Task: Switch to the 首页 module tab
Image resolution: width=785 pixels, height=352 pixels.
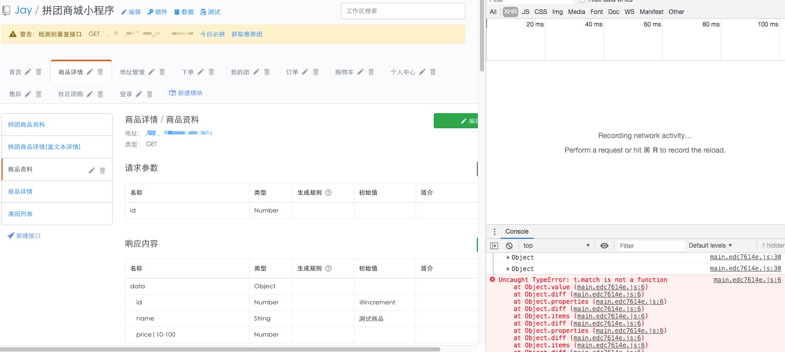Action: [x=15, y=72]
